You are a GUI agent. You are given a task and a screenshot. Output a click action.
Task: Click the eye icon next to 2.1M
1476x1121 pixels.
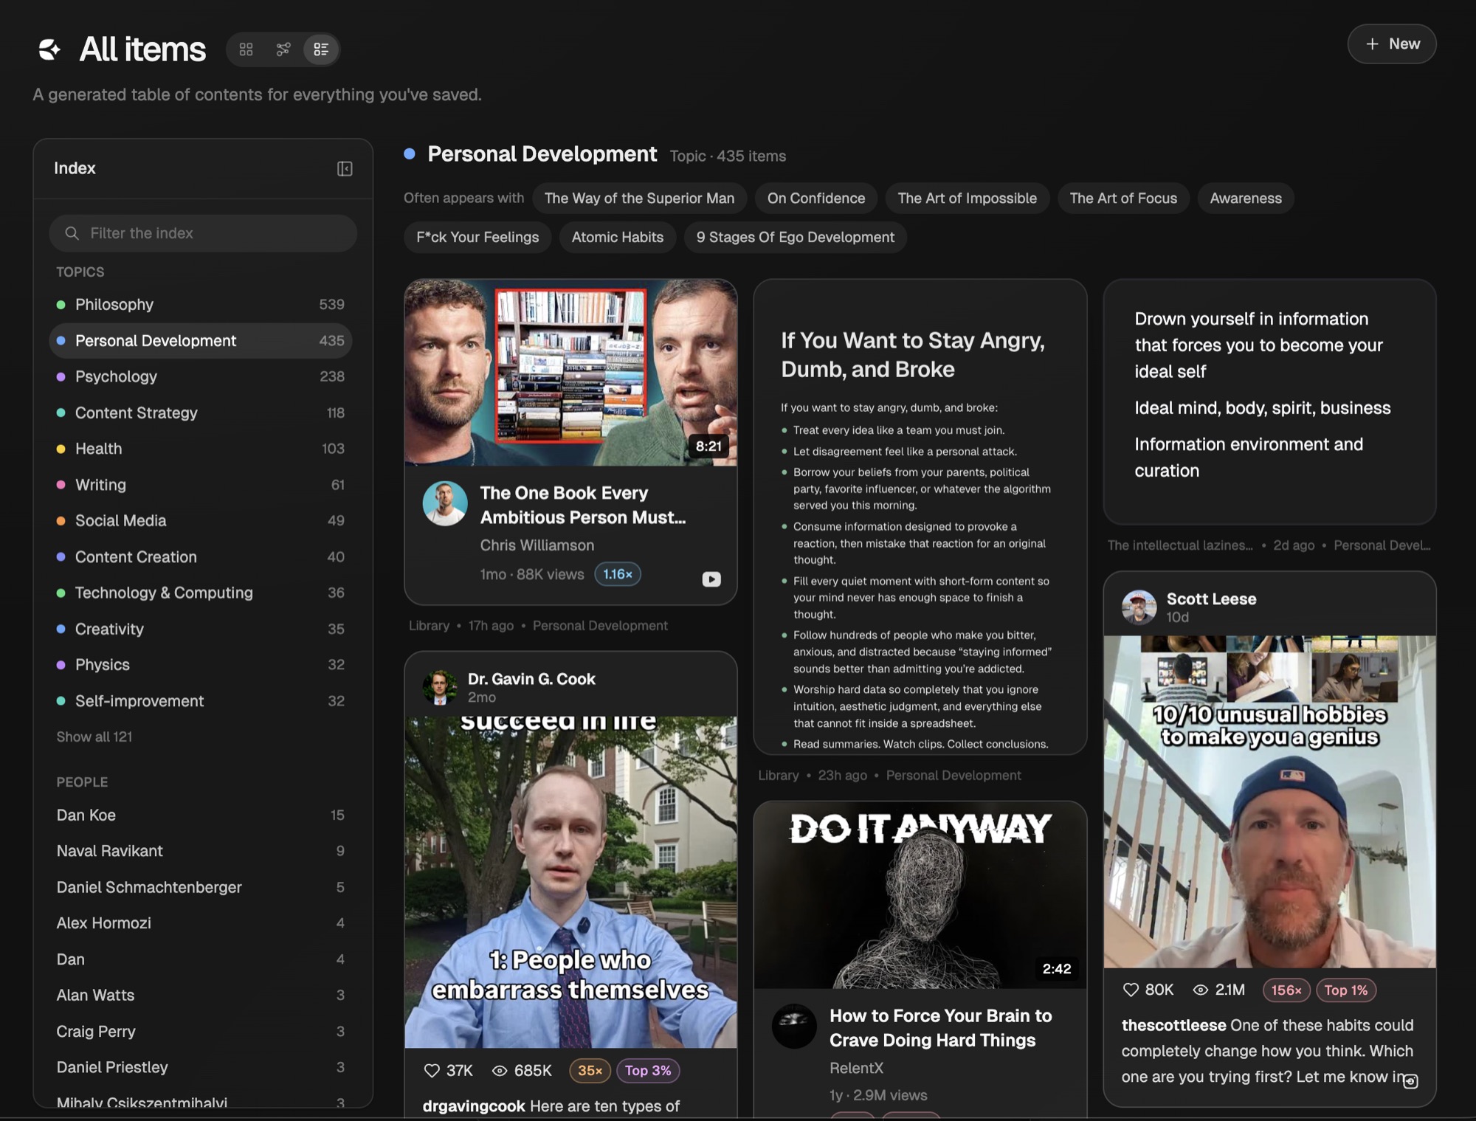click(x=1201, y=990)
